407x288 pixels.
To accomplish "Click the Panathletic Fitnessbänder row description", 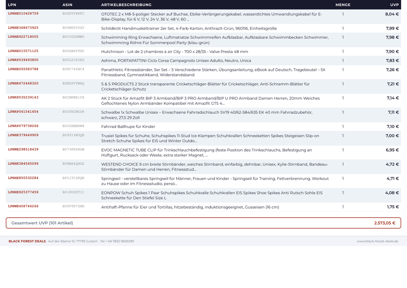I will click(213, 72).
